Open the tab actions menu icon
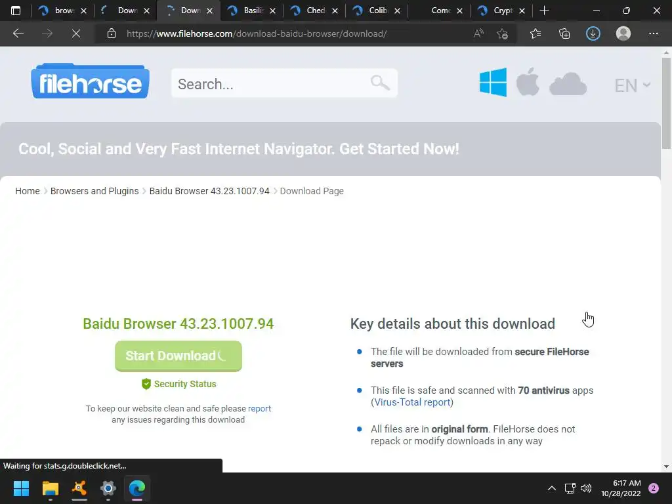The image size is (672, 504). coord(16,10)
